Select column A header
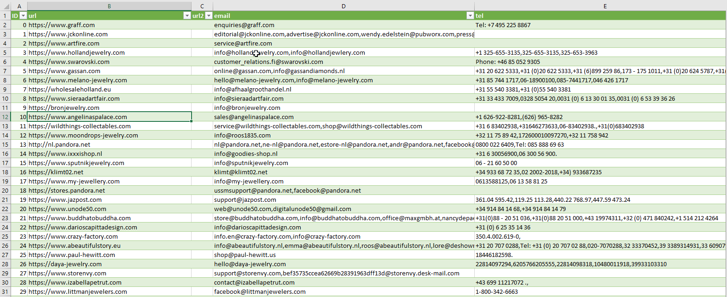This screenshot has width=727, height=297. pyautogui.click(x=19, y=6)
